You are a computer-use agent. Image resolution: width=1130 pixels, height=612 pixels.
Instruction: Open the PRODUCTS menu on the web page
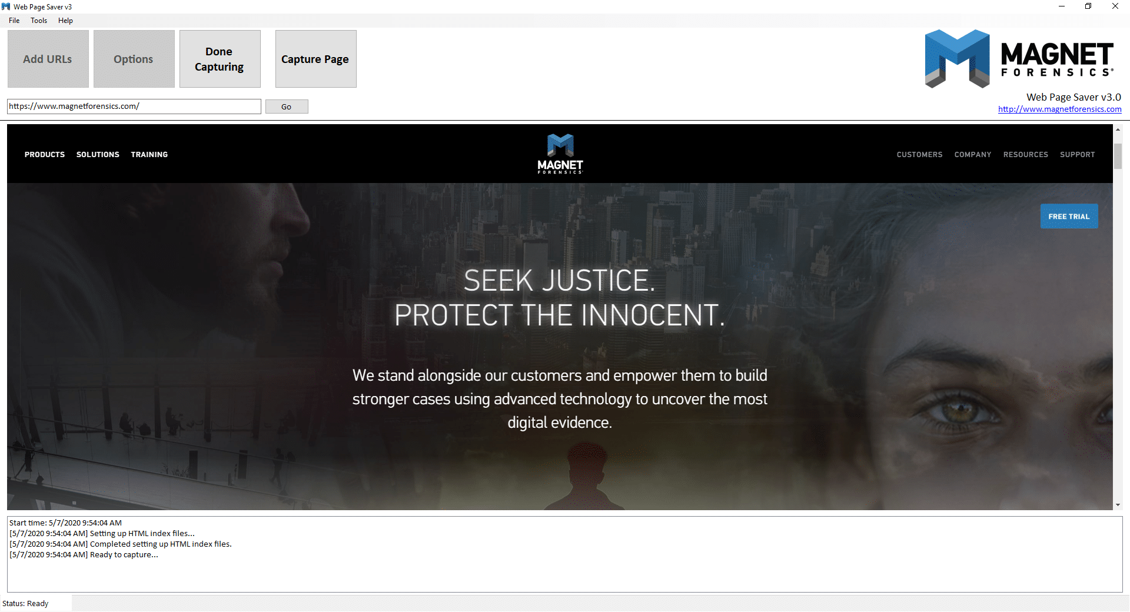click(45, 155)
